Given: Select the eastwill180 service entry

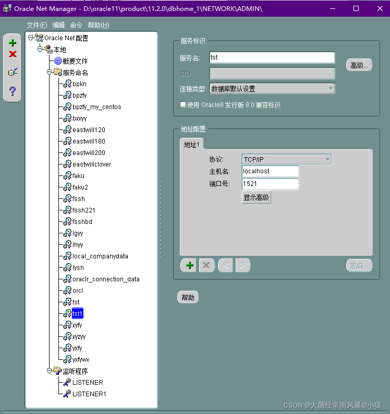Looking at the screenshot, I should (89, 141).
